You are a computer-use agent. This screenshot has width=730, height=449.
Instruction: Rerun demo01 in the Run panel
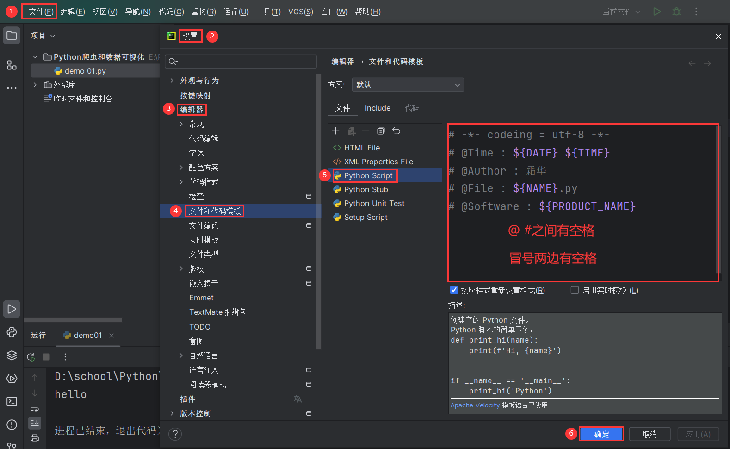(x=31, y=357)
